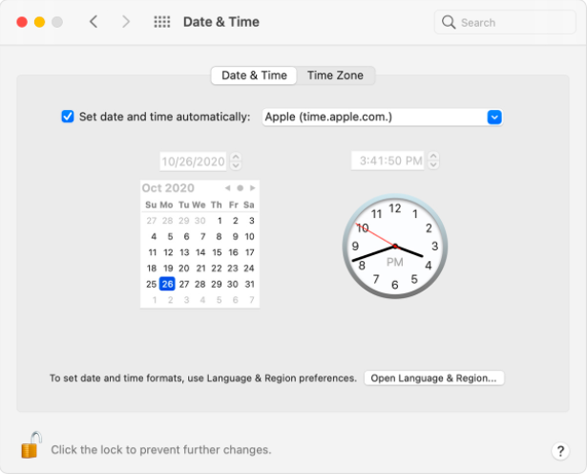
Task: Select October 22 in the calendar
Action: [217, 269]
